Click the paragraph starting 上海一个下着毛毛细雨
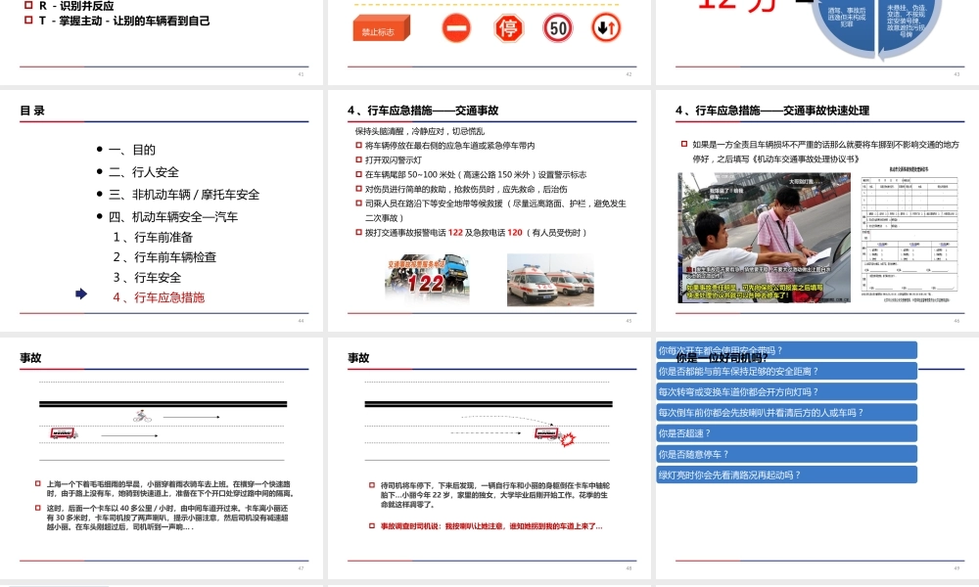979x587 pixels. (168, 488)
